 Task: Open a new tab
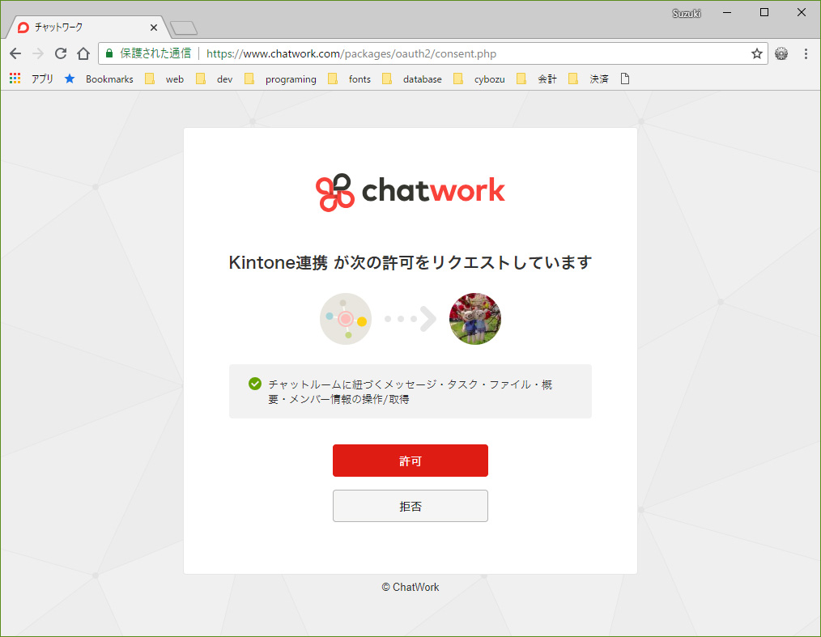point(184,28)
